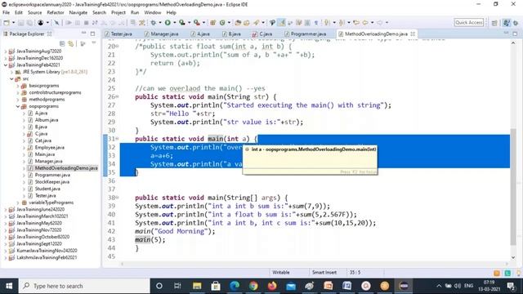Click the Smart Insert status bar entry
Image resolution: width=523 pixels, height=294 pixels.
click(324, 272)
